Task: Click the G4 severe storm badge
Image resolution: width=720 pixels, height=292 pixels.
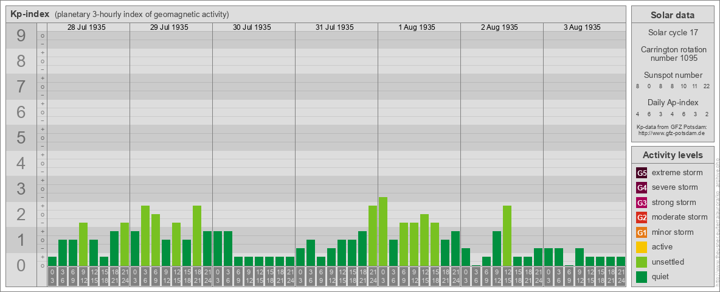Action: coord(642,188)
